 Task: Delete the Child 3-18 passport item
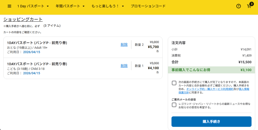(x=124, y=66)
